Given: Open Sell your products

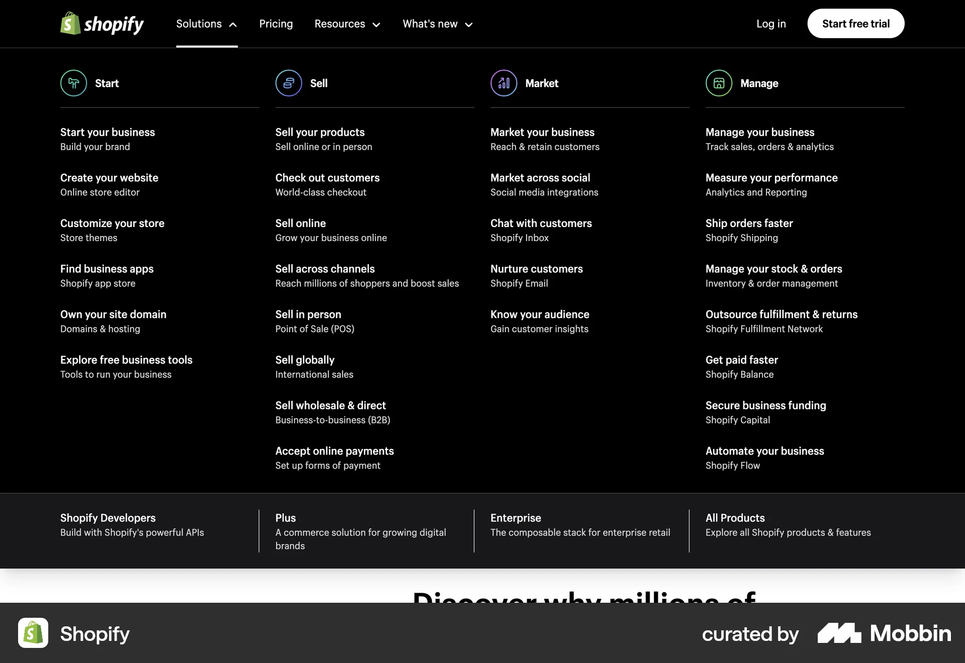Looking at the screenshot, I should (x=320, y=132).
